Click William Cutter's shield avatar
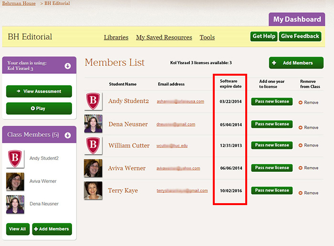334x246 pixels. tap(94, 146)
